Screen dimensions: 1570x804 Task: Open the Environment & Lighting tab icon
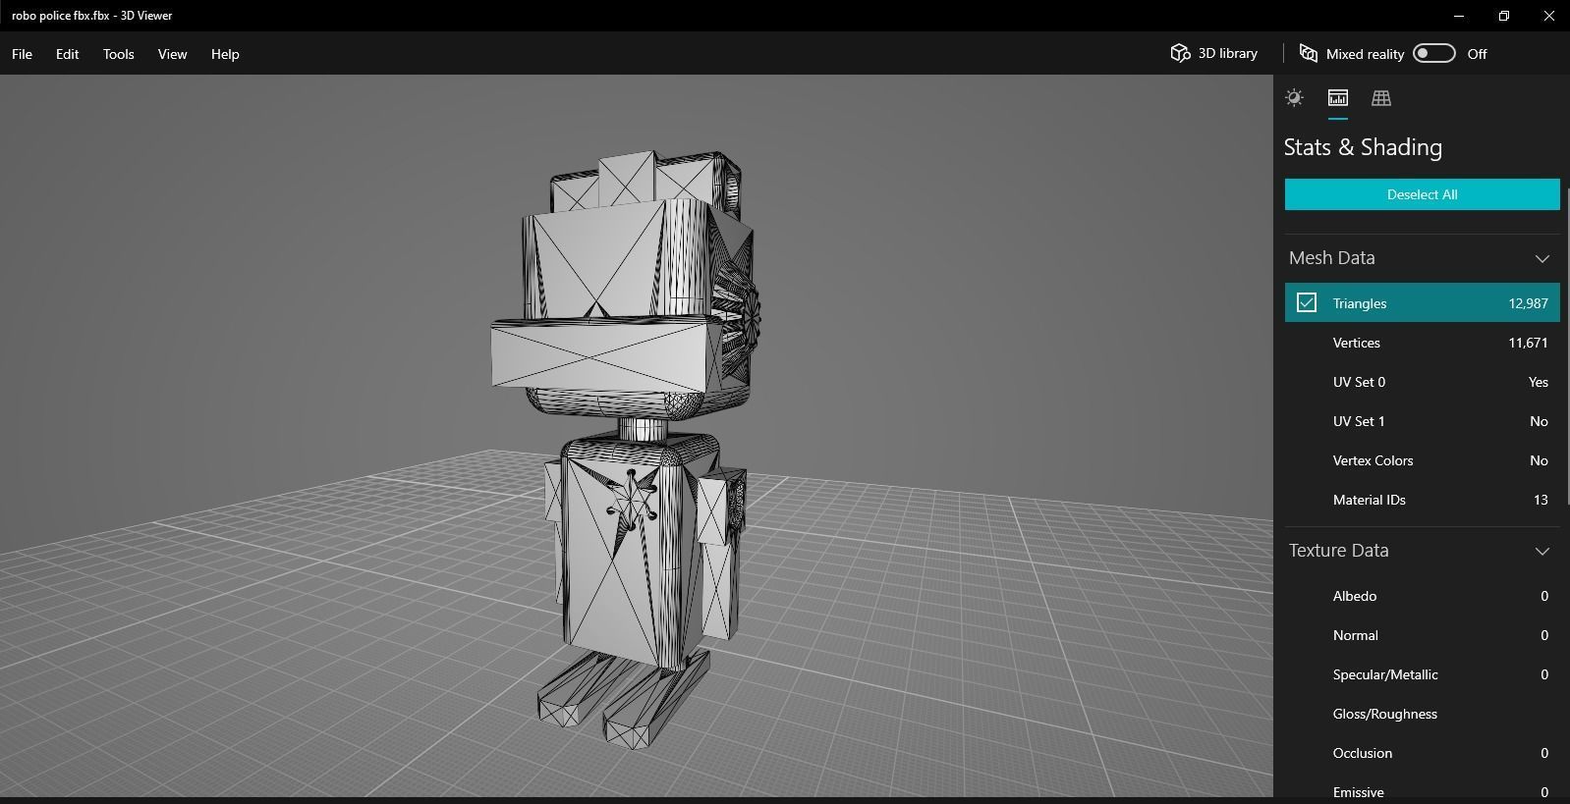[x=1294, y=97]
